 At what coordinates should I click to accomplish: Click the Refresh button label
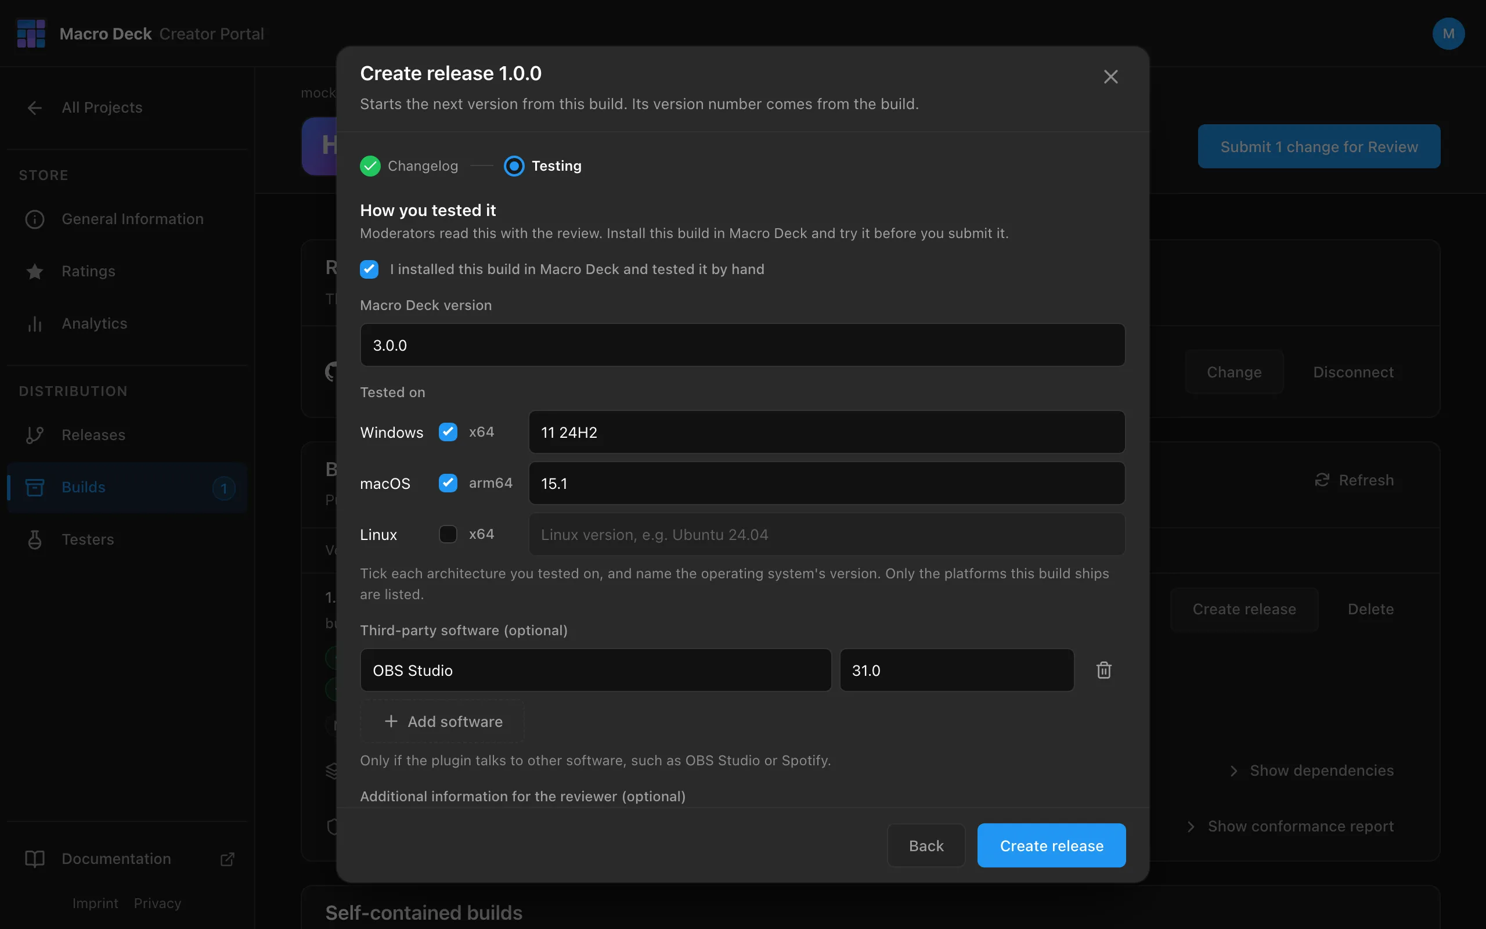1366,480
